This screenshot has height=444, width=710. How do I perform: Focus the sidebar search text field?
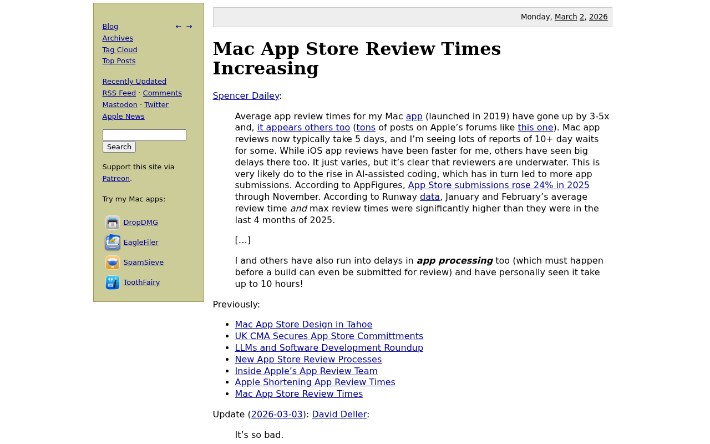coord(144,135)
